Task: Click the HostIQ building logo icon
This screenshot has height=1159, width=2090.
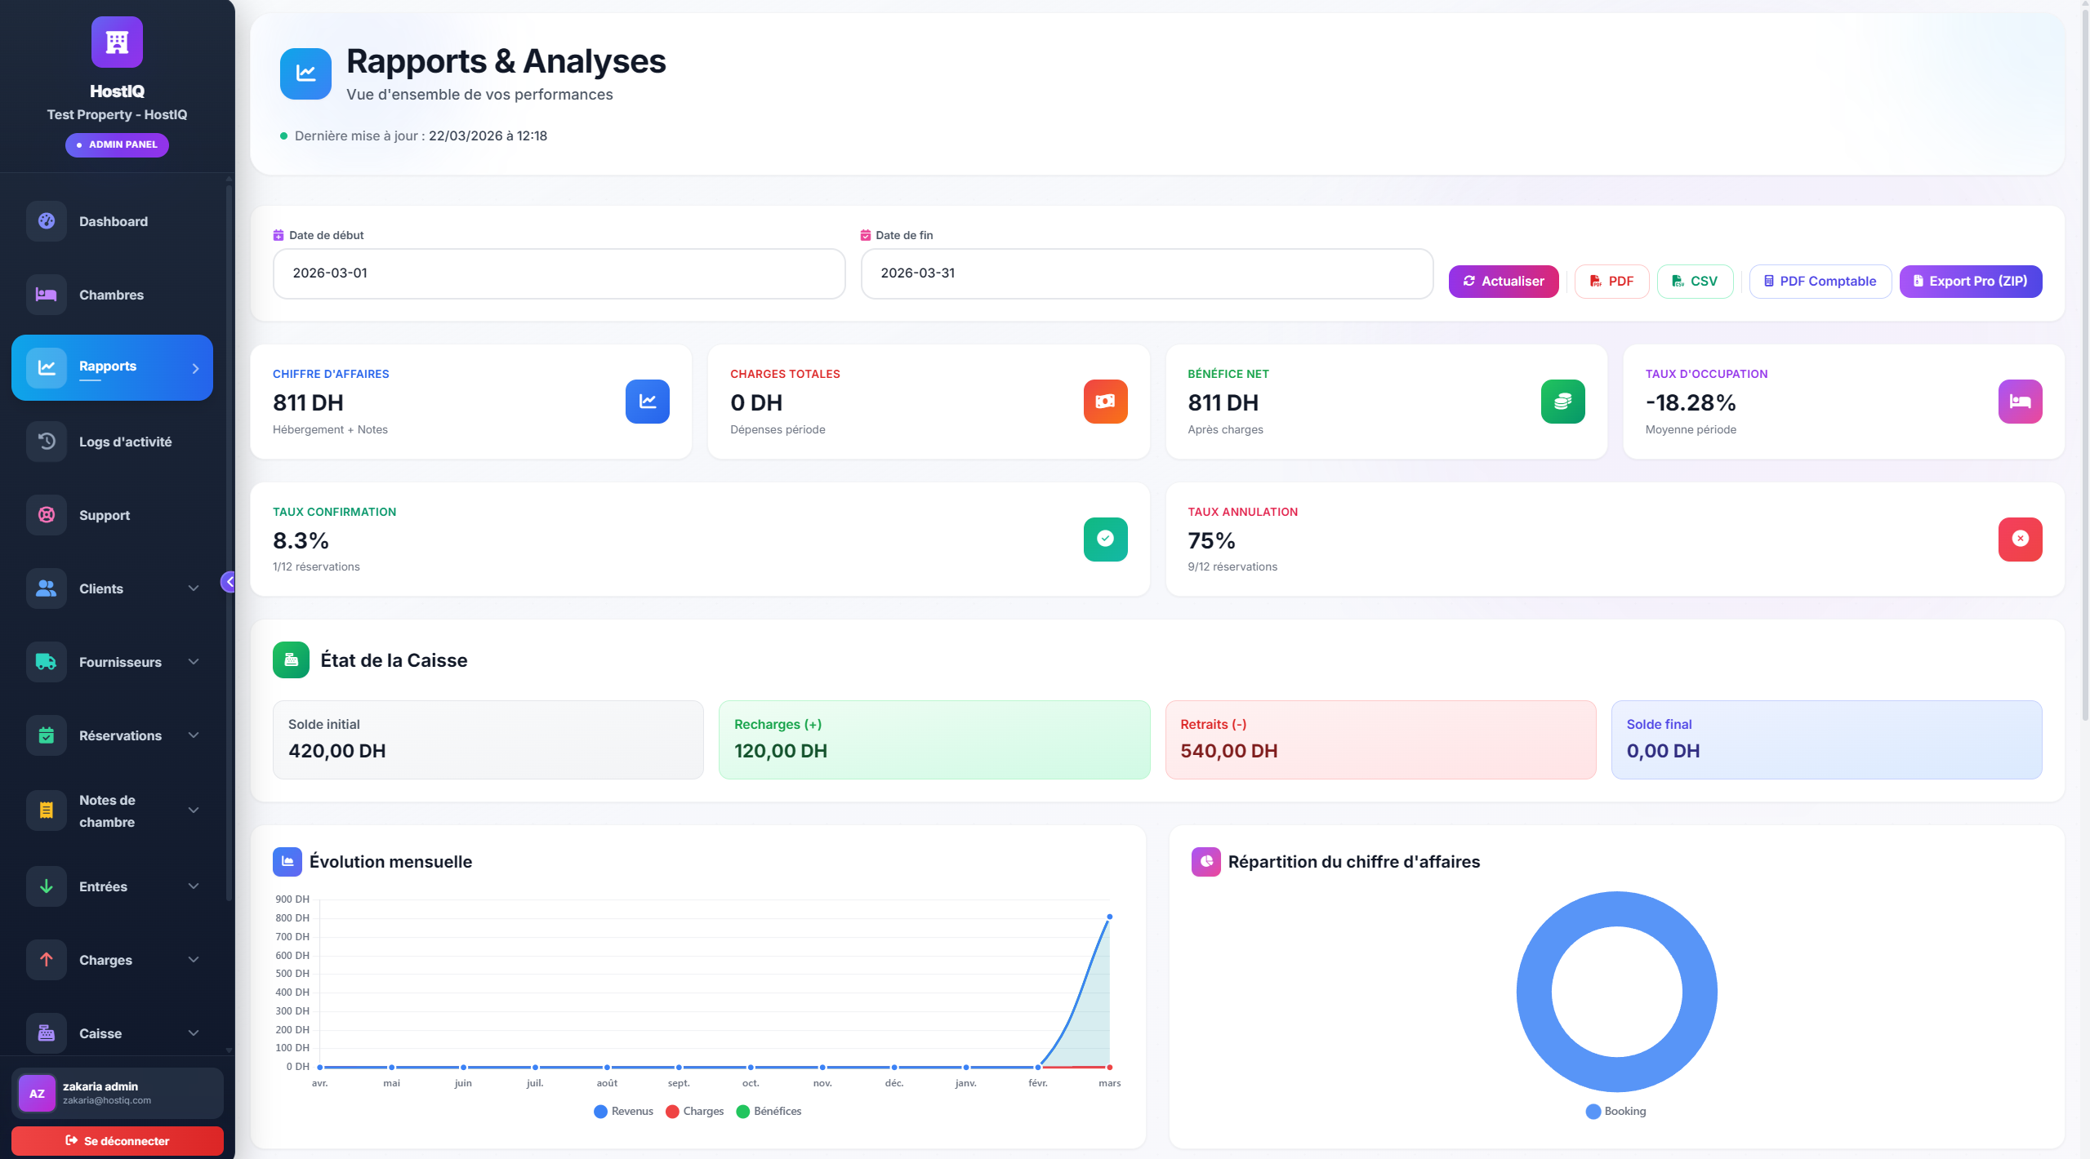Action: click(x=117, y=42)
